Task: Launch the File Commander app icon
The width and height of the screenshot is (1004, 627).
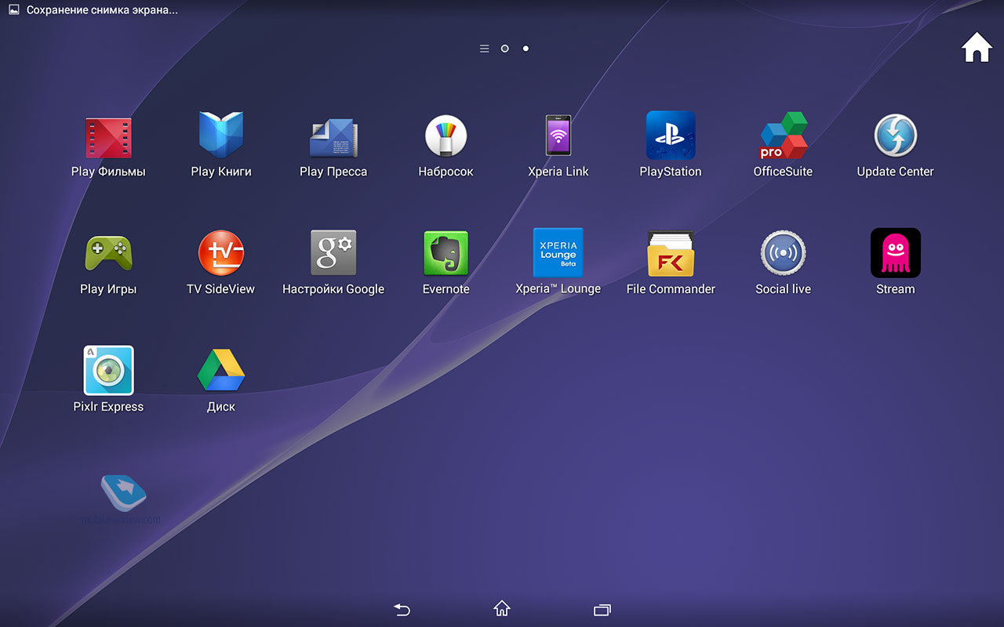Action: click(671, 253)
